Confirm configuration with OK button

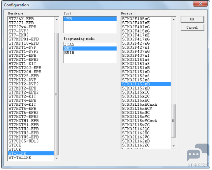click(x=192, y=19)
